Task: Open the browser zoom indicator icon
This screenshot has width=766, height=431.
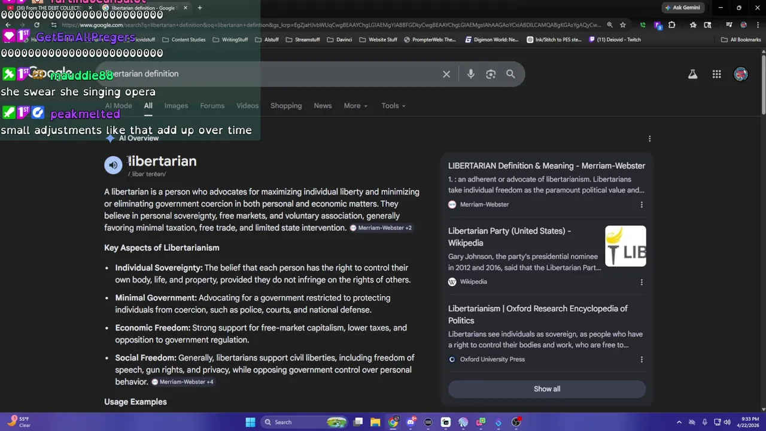Action: tap(610, 25)
